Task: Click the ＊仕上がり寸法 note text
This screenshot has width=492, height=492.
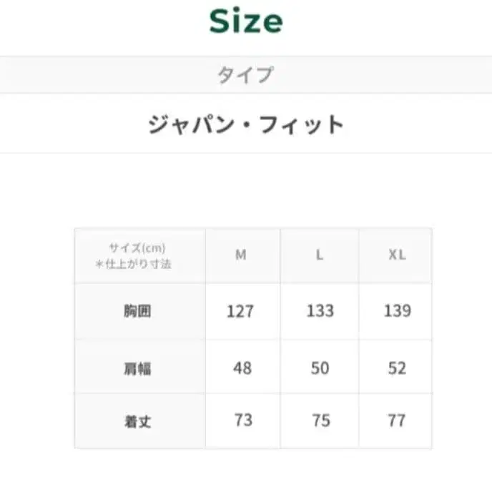Action: click(133, 264)
